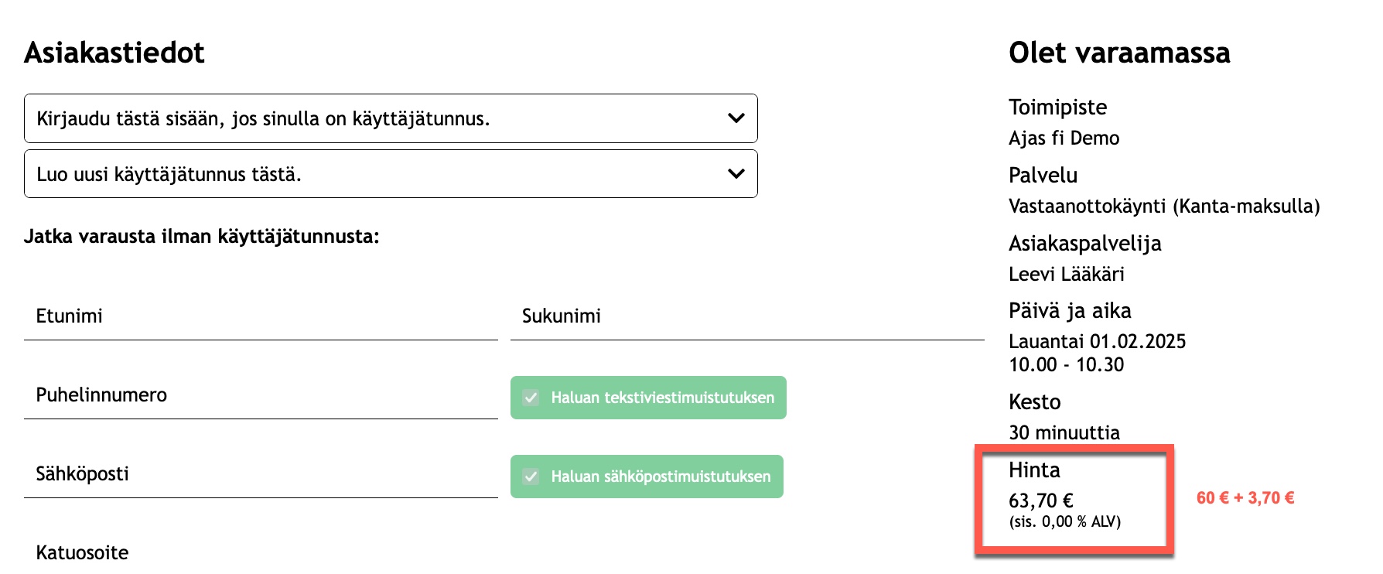Screen dimensions: 1383x574
Task: Click into the Sähköposti field
Action: click(x=261, y=474)
